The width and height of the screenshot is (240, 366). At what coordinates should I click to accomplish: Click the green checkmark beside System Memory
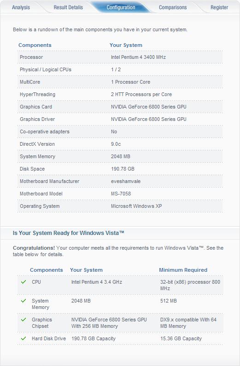coord(23,301)
